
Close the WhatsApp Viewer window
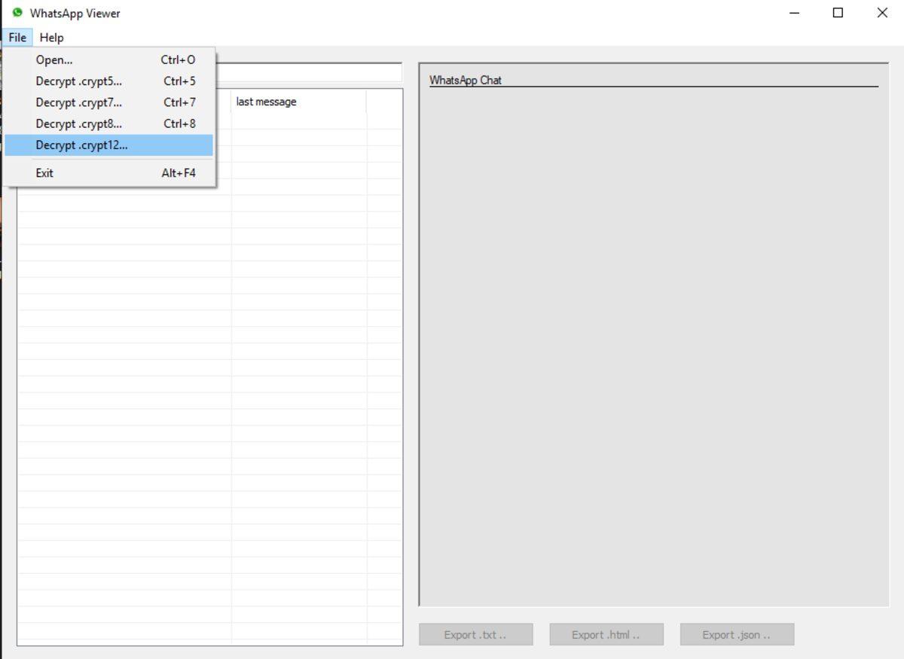tap(882, 13)
